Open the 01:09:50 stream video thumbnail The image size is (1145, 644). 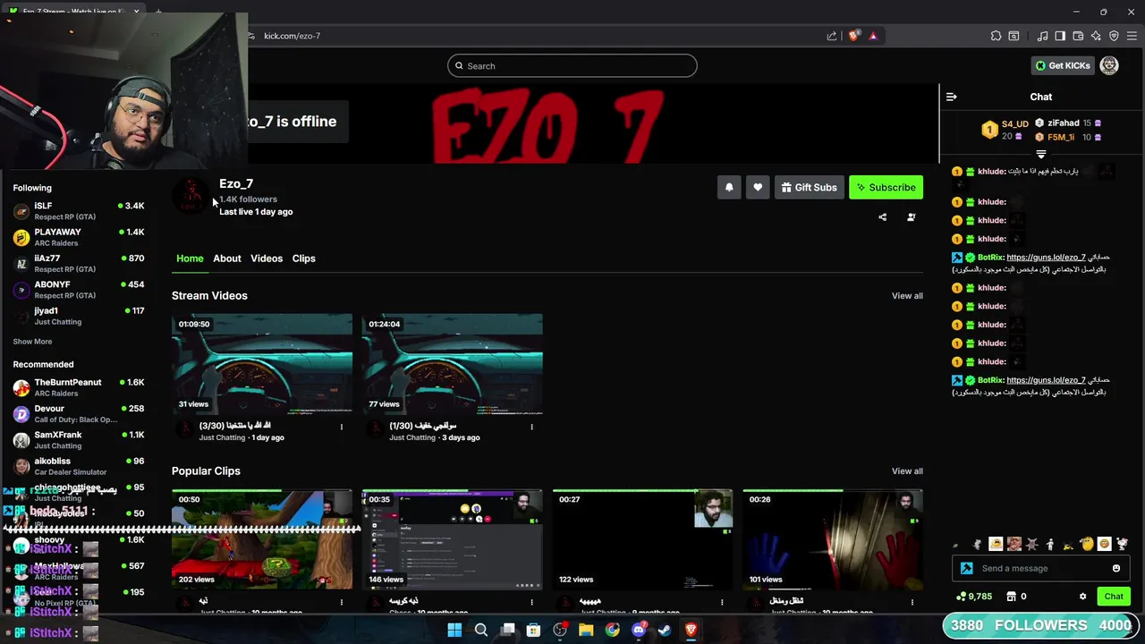[262, 364]
